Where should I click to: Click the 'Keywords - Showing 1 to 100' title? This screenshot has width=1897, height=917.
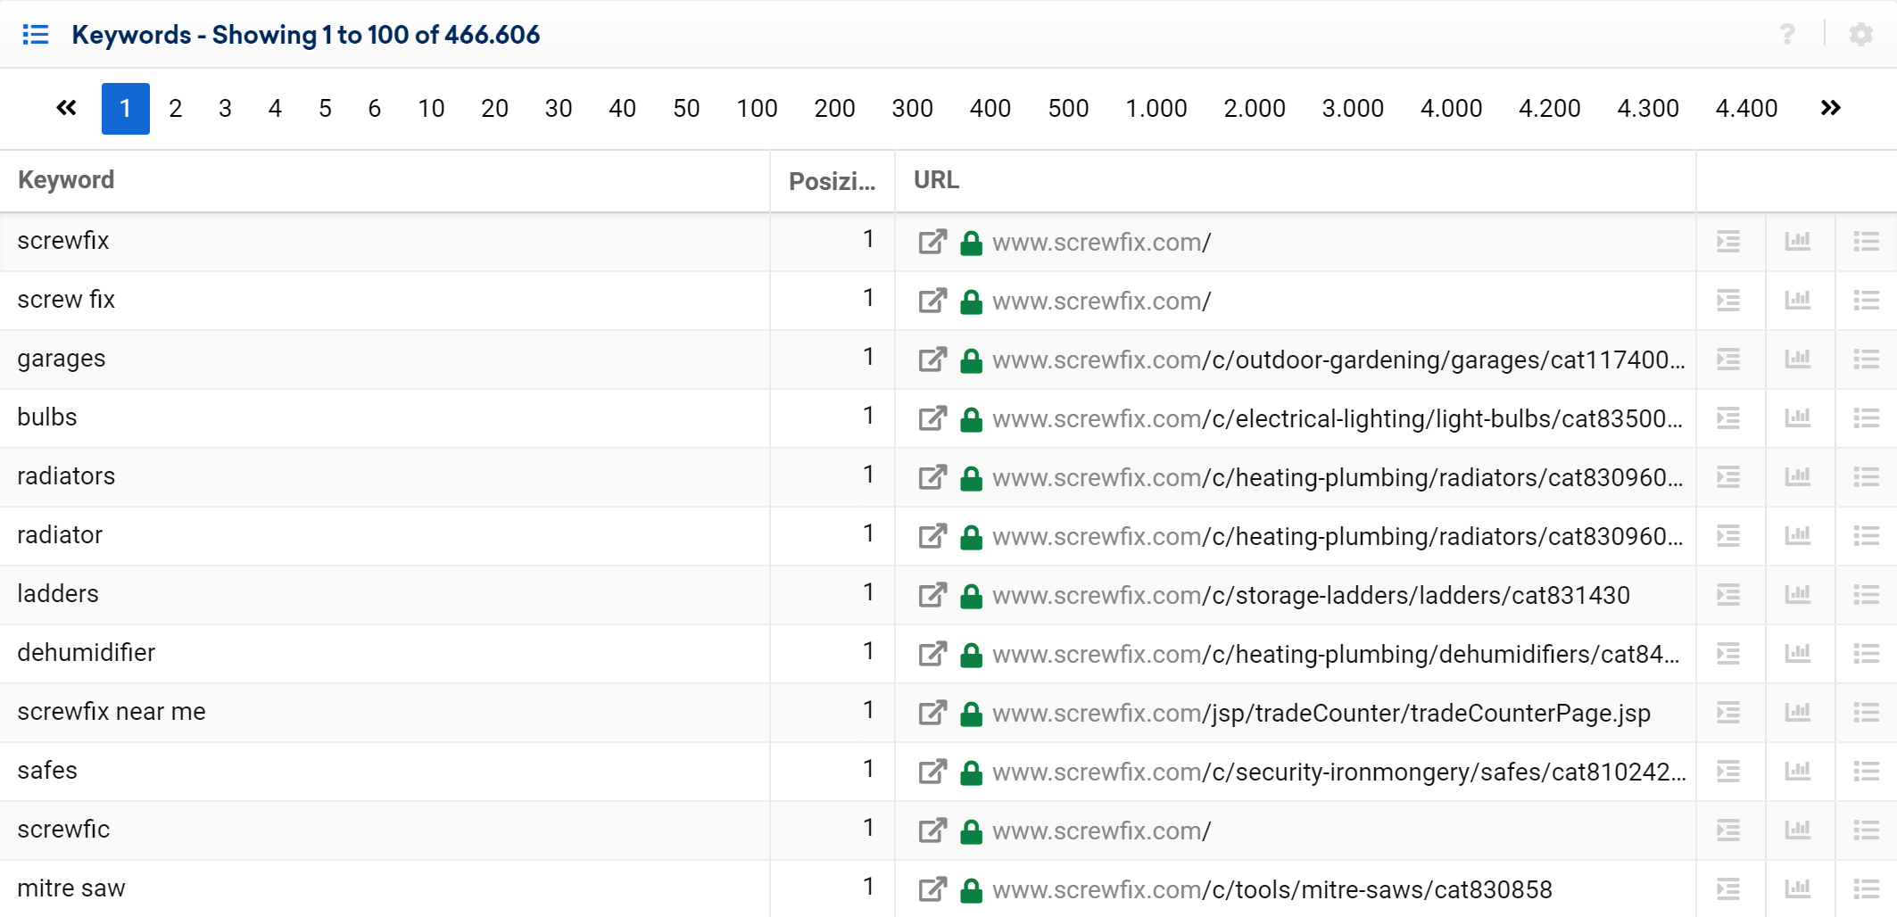click(240, 35)
